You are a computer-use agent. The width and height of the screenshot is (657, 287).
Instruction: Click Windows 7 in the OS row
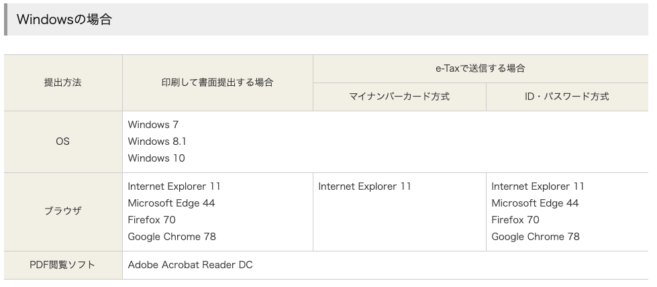coord(153,125)
